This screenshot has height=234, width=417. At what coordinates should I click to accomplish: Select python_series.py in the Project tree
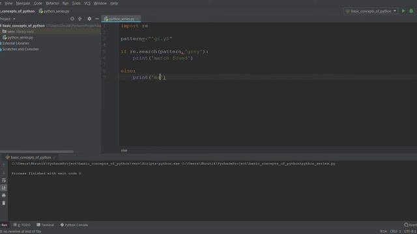coord(18,38)
